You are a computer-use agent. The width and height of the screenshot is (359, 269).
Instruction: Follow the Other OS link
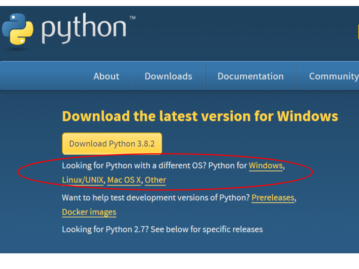[x=155, y=180]
